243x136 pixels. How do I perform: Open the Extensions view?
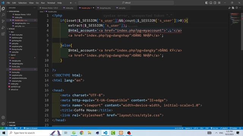pos(3,34)
